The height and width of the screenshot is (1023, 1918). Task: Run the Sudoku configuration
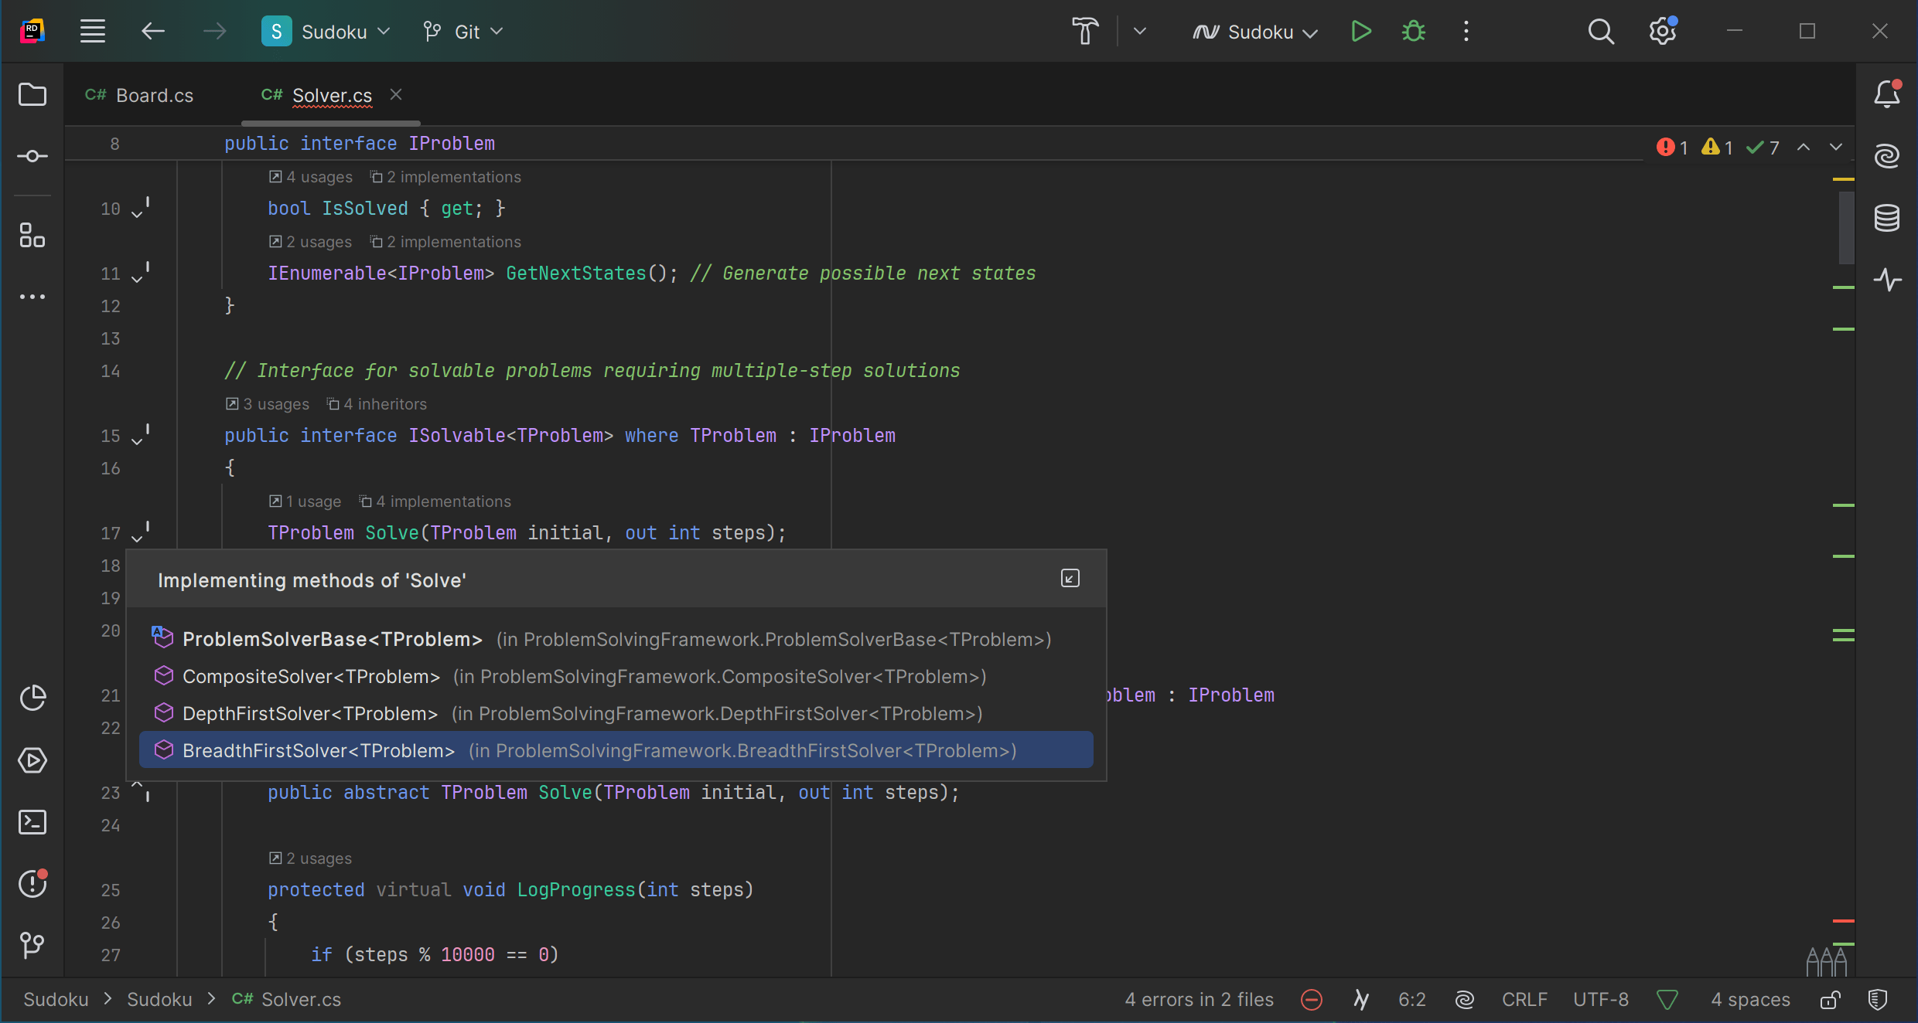1361,32
